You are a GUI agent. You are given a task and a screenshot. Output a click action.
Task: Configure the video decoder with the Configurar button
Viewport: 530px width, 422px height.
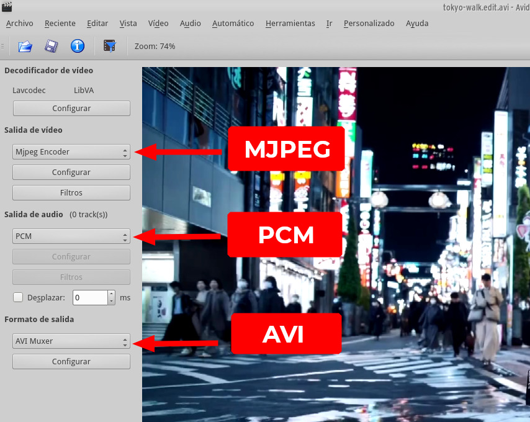pos(71,108)
